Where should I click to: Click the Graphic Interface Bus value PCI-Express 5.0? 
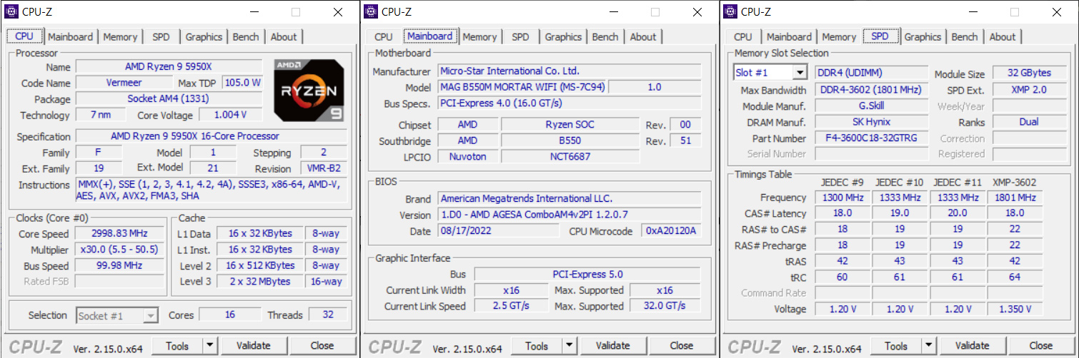(x=587, y=274)
